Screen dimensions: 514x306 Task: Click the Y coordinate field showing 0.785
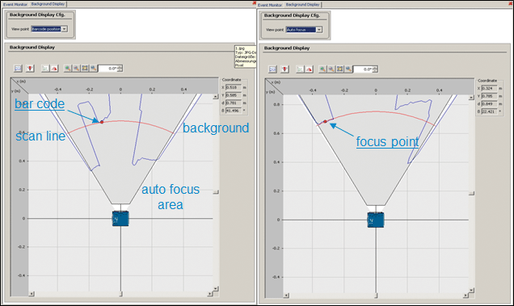(490, 96)
